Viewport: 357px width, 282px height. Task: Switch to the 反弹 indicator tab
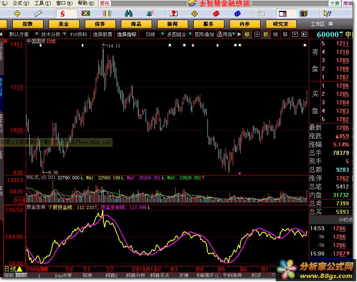184,276
